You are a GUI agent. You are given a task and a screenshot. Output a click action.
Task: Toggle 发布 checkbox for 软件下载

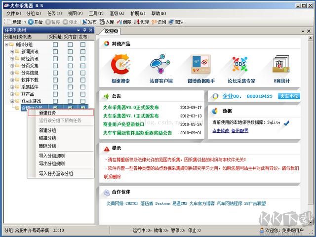click(x=83, y=80)
